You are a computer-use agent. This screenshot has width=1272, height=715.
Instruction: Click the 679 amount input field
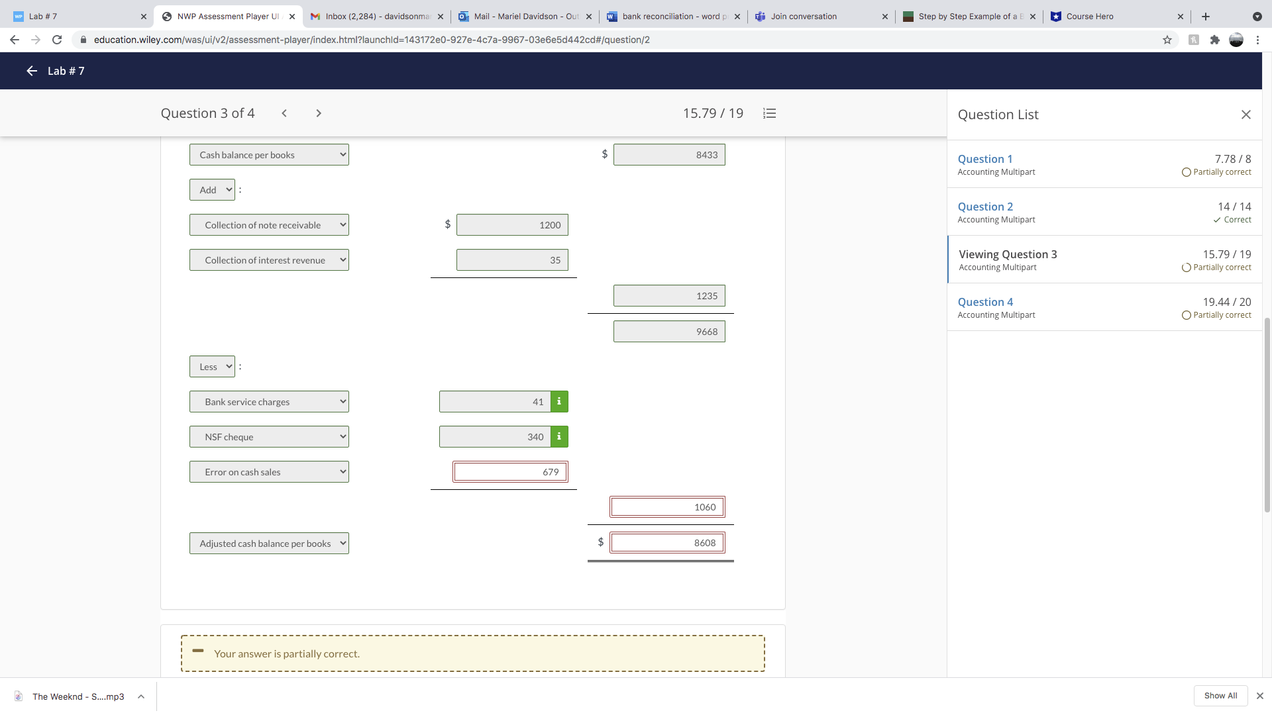(509, 472)
